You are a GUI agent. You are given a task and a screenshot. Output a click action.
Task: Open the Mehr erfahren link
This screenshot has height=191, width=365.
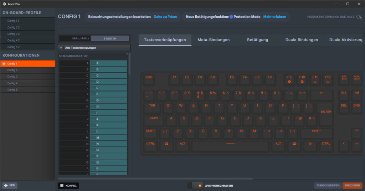pos(275,17)
